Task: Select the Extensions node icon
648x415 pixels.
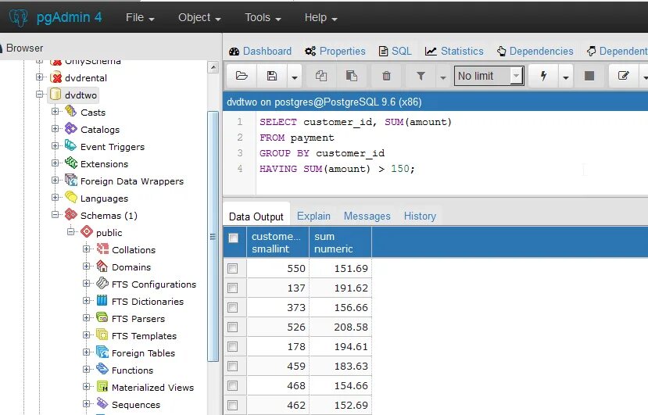Action: [70, 163]
